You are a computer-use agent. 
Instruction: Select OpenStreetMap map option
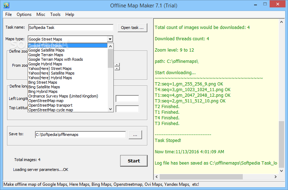67,101
